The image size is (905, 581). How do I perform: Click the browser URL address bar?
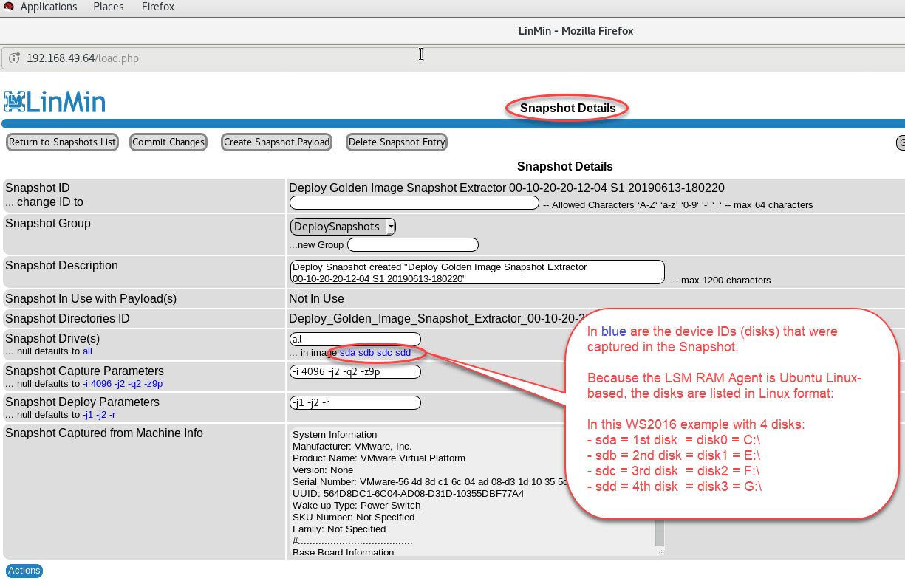click(x=222, y=58)
